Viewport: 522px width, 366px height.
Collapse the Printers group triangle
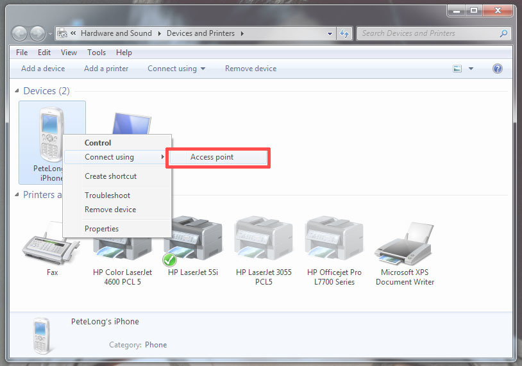point(17,195)
